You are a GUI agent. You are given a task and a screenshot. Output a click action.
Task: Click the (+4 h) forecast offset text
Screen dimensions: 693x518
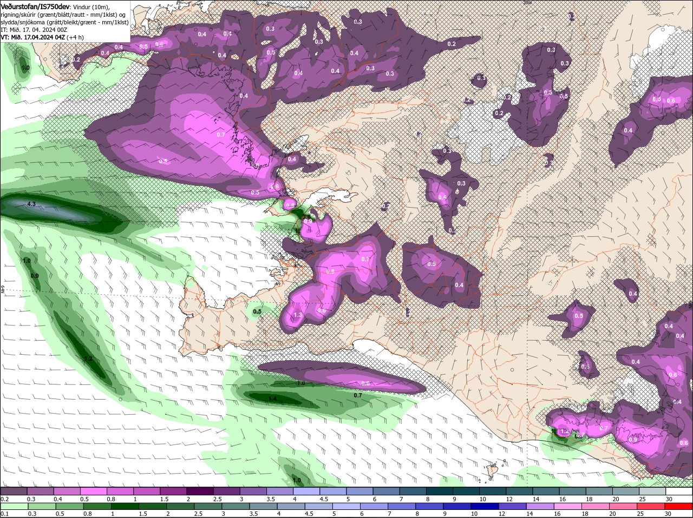(x=75, y=37)
